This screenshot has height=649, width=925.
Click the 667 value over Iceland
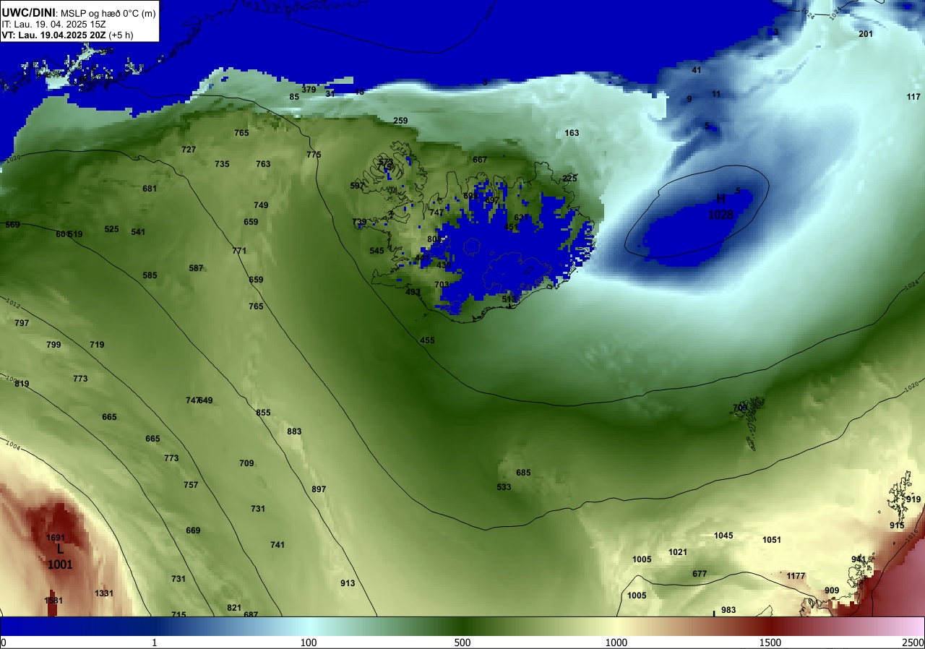click(480, 160)
